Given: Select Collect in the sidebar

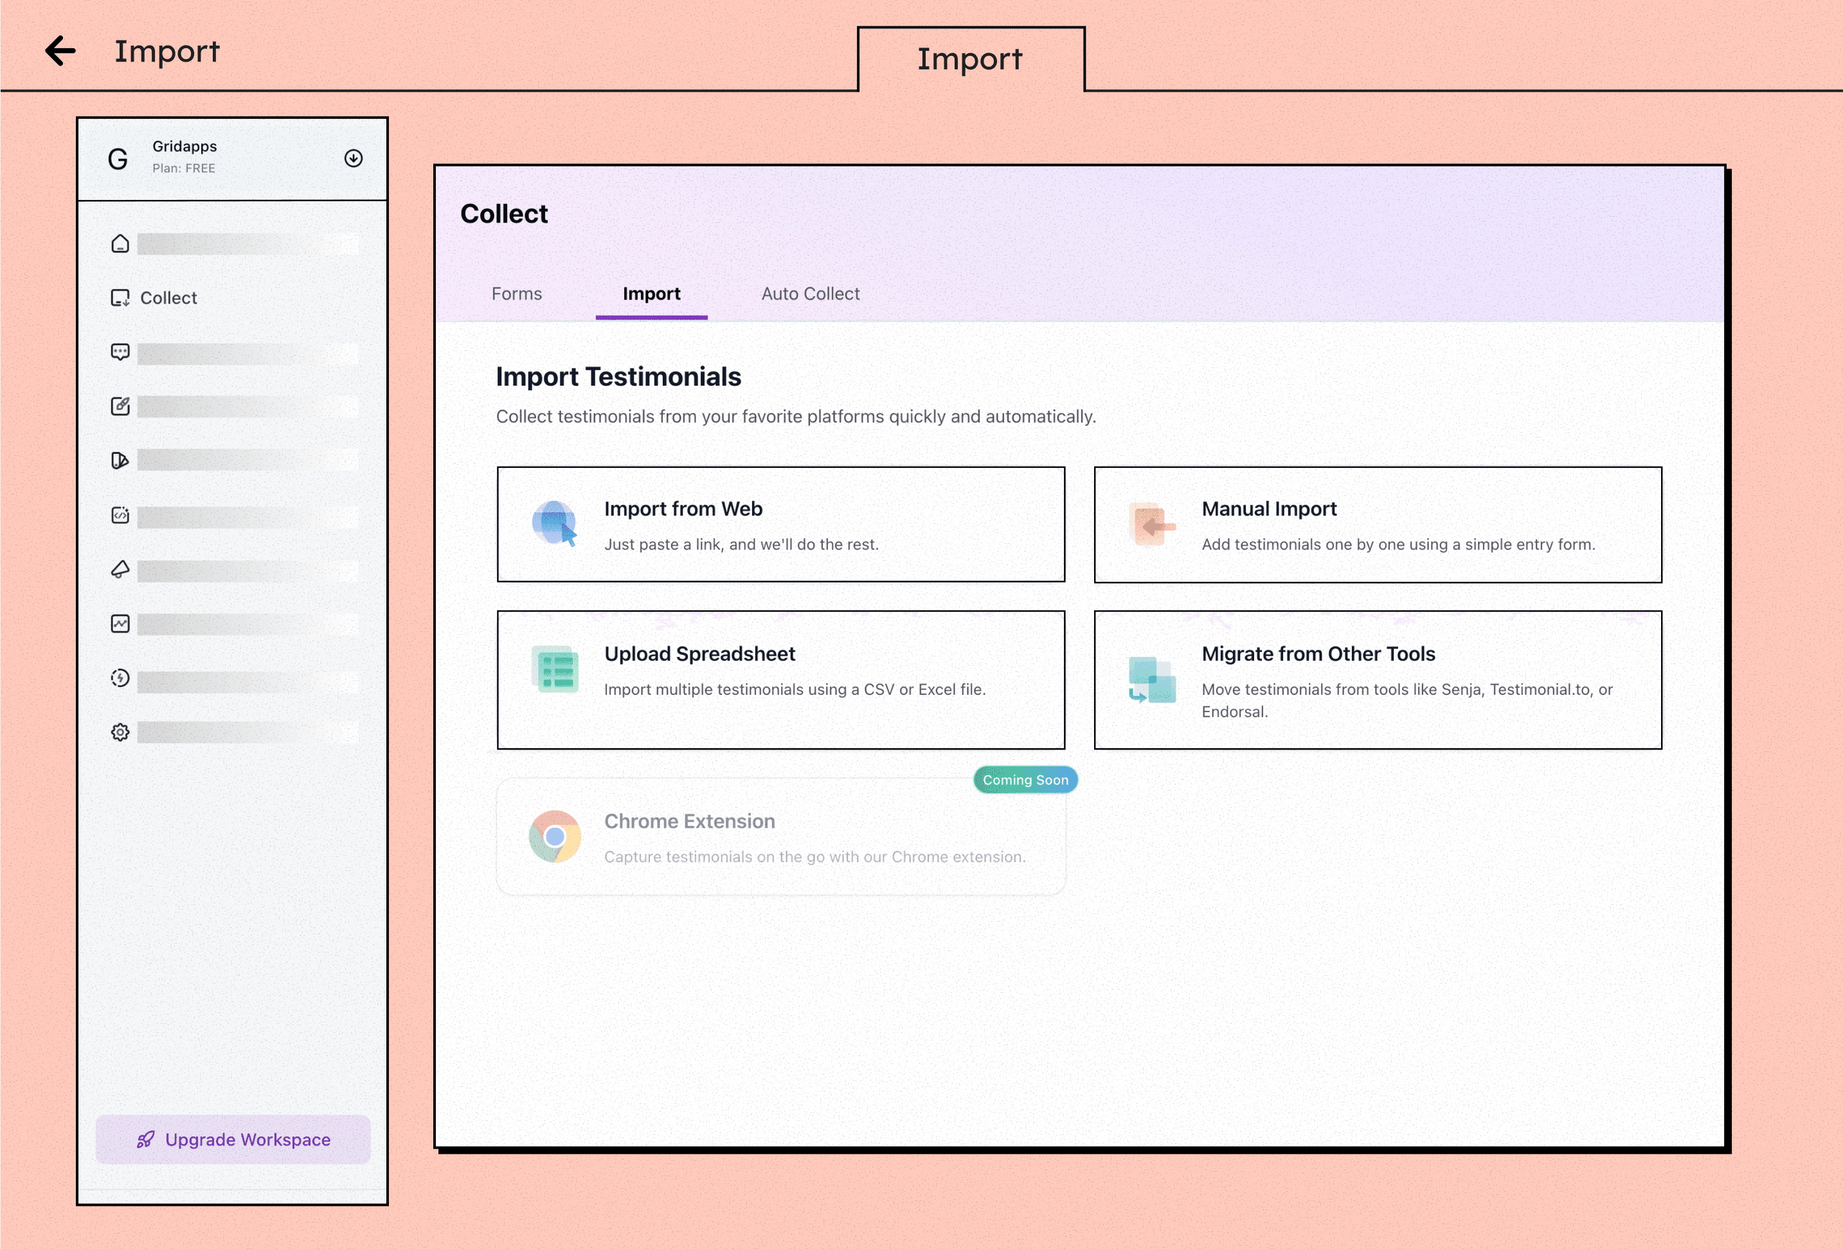Looking at the screenshot, I should (168, 298).
